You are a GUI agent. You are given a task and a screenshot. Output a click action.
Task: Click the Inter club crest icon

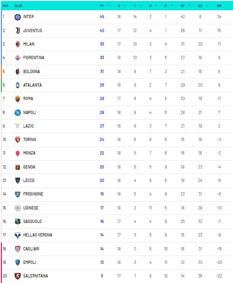coord(18,17)
